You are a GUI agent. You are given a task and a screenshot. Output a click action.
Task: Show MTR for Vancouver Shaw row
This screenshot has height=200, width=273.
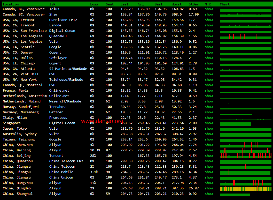tap(209, 14)
